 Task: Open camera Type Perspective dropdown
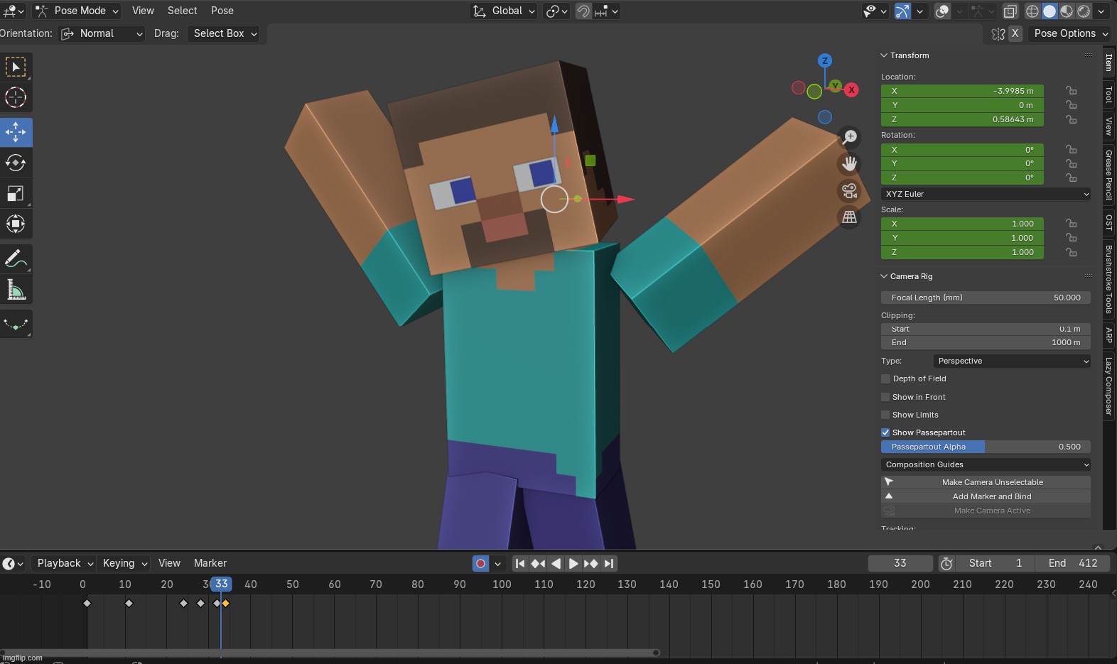pyautogui.click(x=1012, y=361)
